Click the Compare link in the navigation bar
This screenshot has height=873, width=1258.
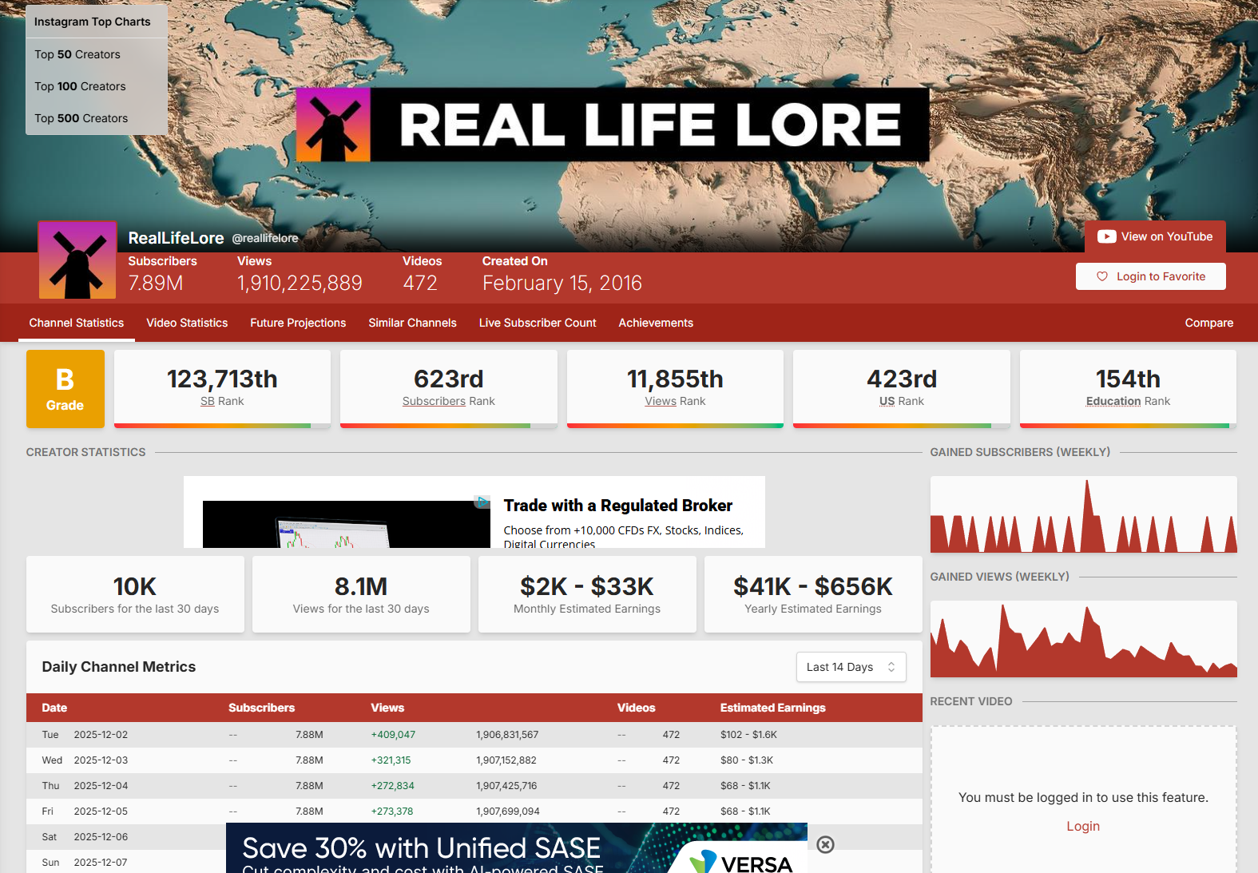(1208, 323)
